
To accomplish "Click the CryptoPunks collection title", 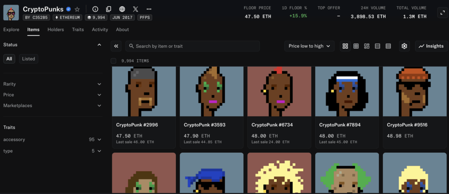I will coord(43,9).
